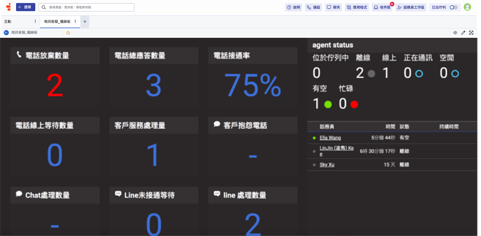The width and height of the screenshot is (481, 236).
Task: Open the user profile avatar
Action: click(x=467, y=7)
